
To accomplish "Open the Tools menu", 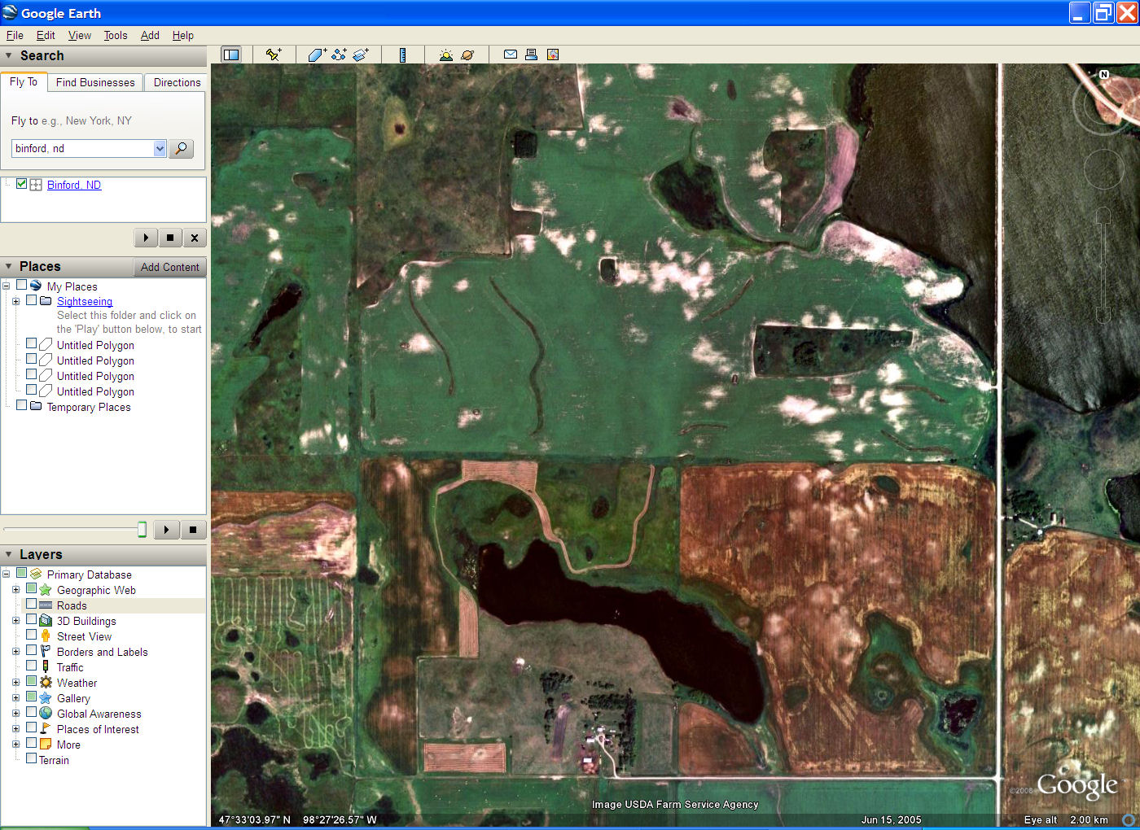I will click(x=116, y=35).
